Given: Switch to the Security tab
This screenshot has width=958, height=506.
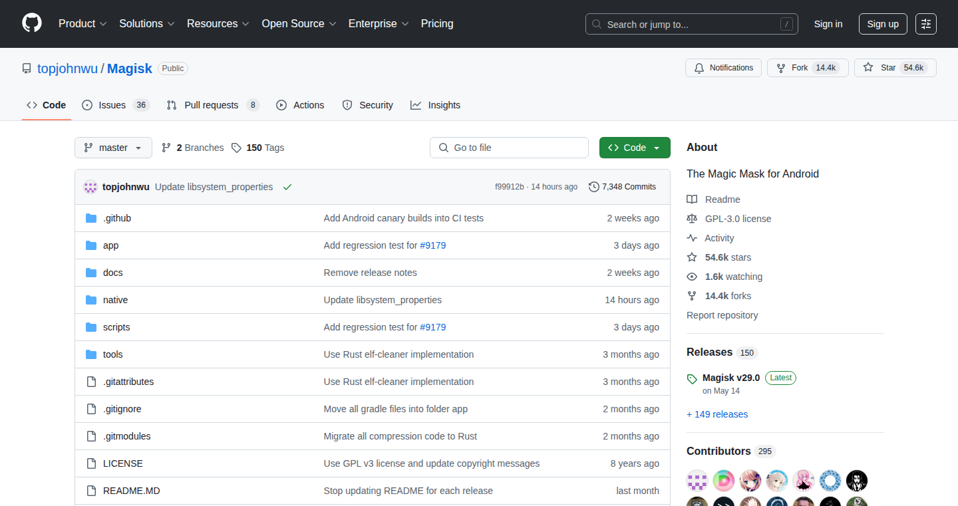Looking at the screenshot, I should tap(367, 105).
